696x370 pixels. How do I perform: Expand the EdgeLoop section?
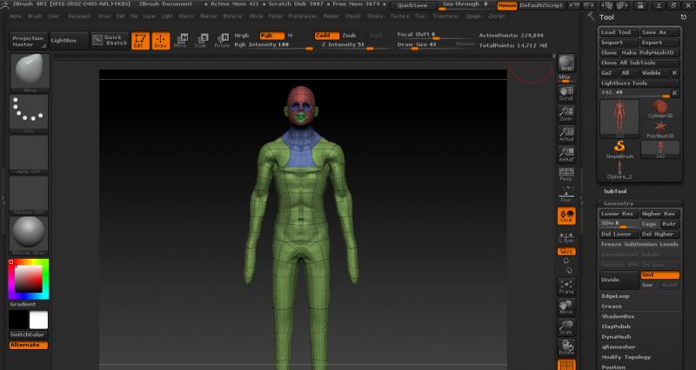point(617,296)
